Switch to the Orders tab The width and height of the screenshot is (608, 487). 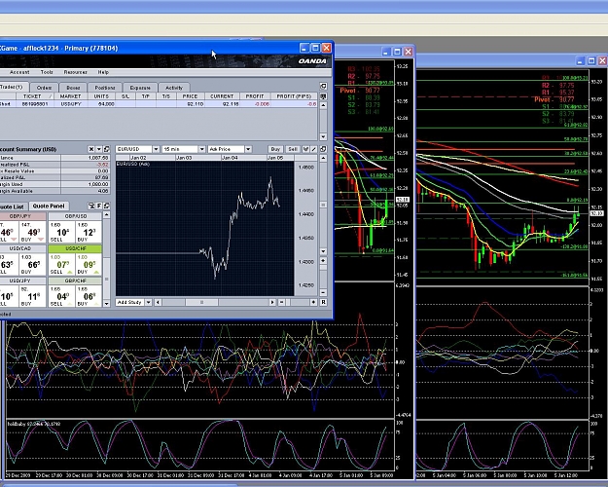pos(44,88)
